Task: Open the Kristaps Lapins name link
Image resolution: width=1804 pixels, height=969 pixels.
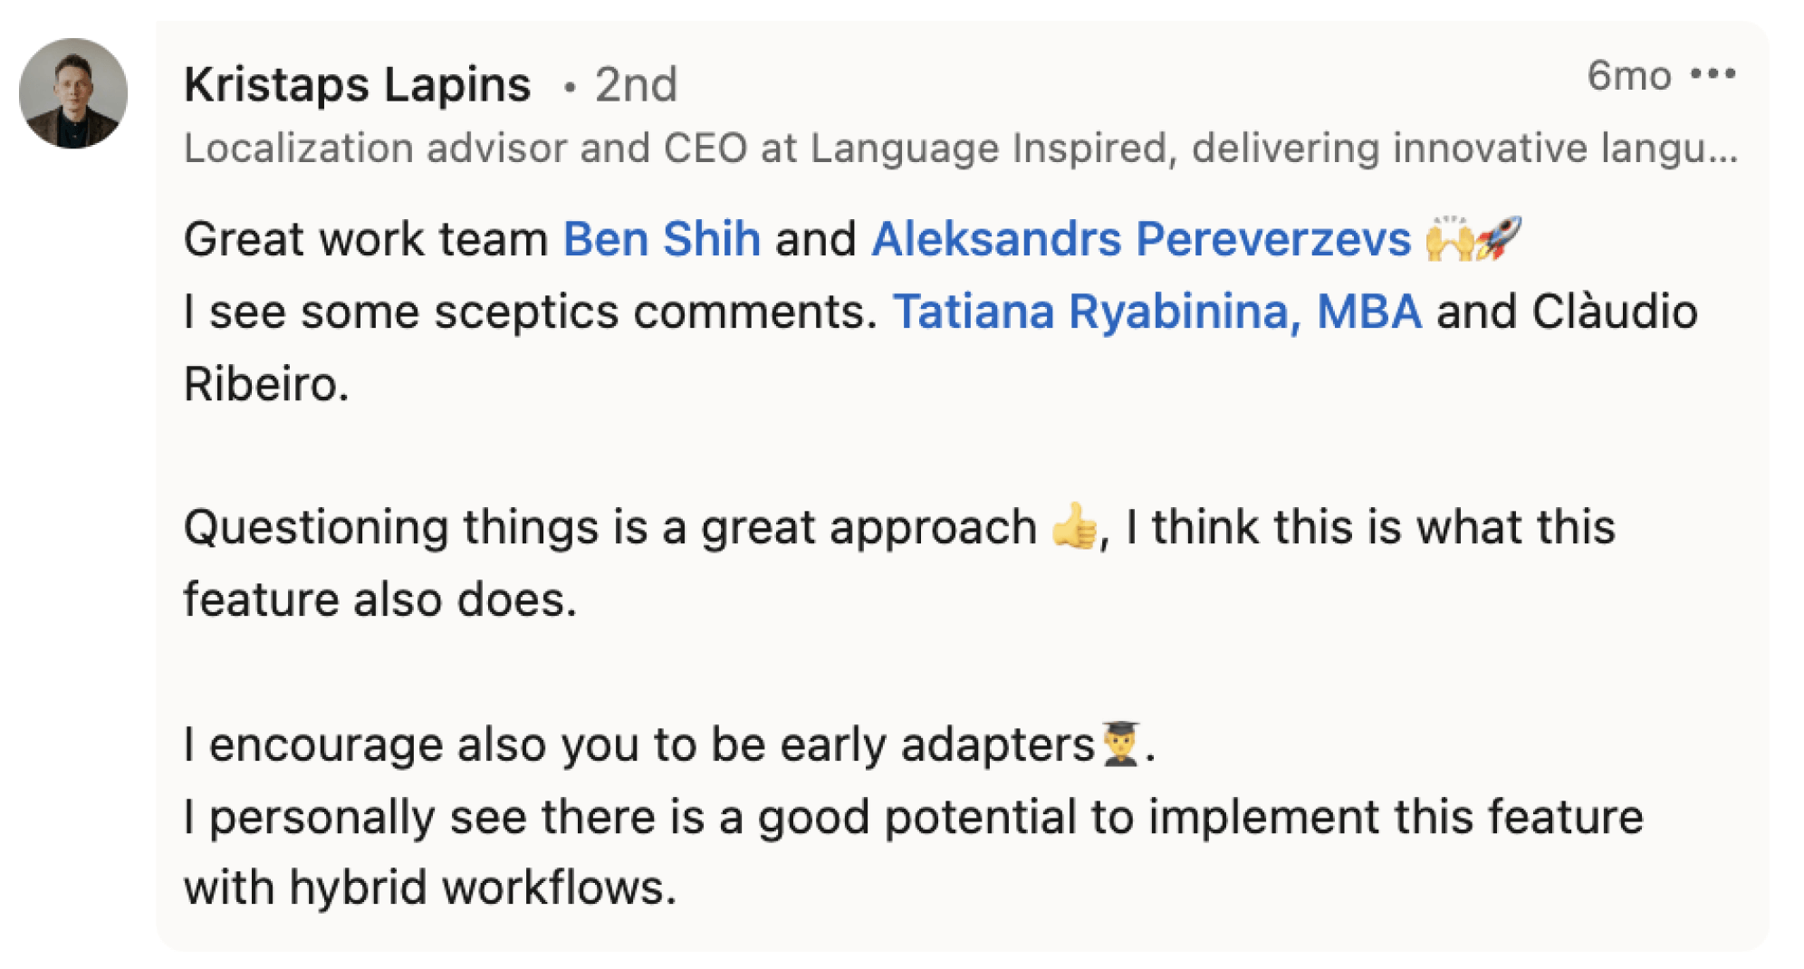Action: click(x=357, y=85)
